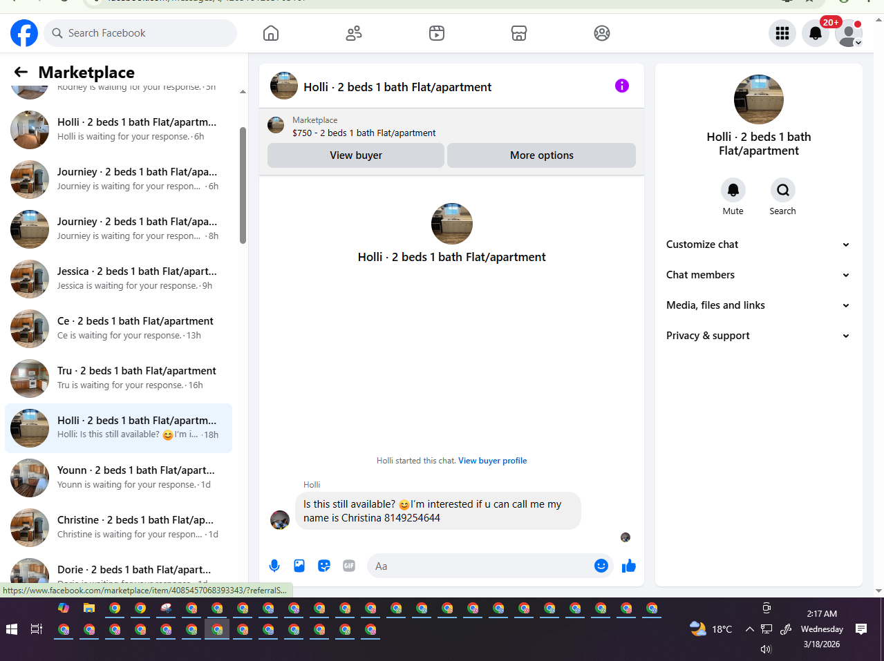
Task: Click the Search Facebook field
Action: pyautogui.click(x=140, y=33)
